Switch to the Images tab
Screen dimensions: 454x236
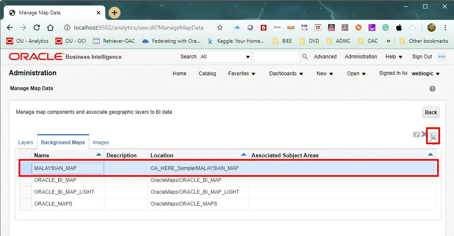coord(101,143)
